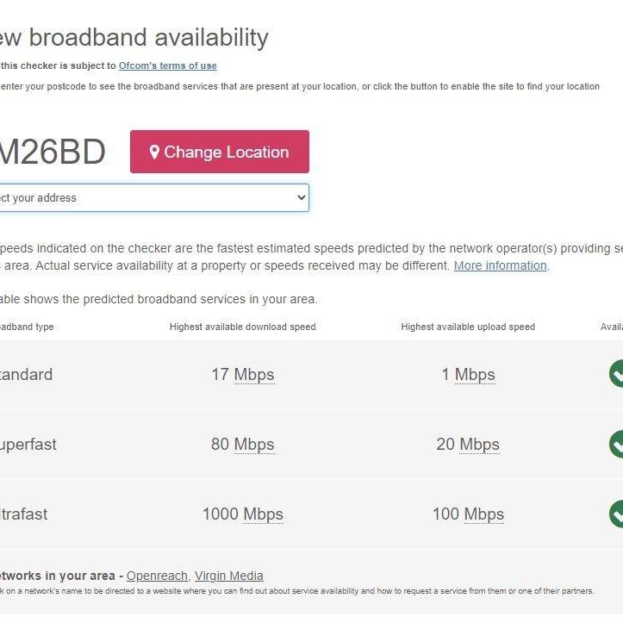The image size is (623, 623).
Task: Open the Openreach network link
Action: pyautogui.click(x=157, y=576)
